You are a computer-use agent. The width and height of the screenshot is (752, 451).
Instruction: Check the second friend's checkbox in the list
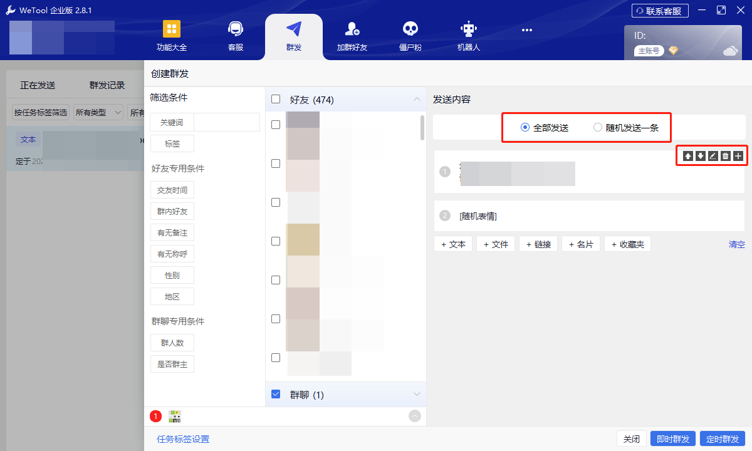pyautogui.click(x=276, y=163)
